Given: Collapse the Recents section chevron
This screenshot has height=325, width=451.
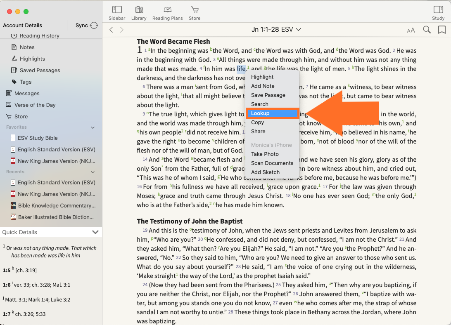Looking at the screenshot, I should pyautogui.click(x=93, y=172).
